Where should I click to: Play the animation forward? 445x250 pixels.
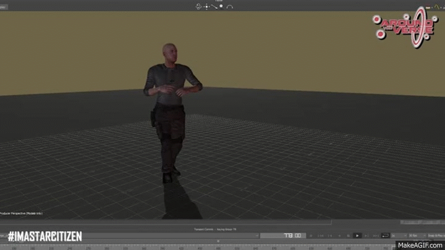coord(357,236)
